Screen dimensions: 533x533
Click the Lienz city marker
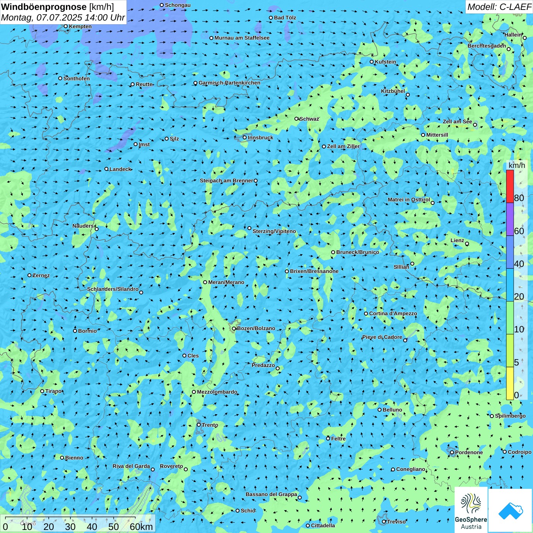pyautogui.click(x=467, y=244)
